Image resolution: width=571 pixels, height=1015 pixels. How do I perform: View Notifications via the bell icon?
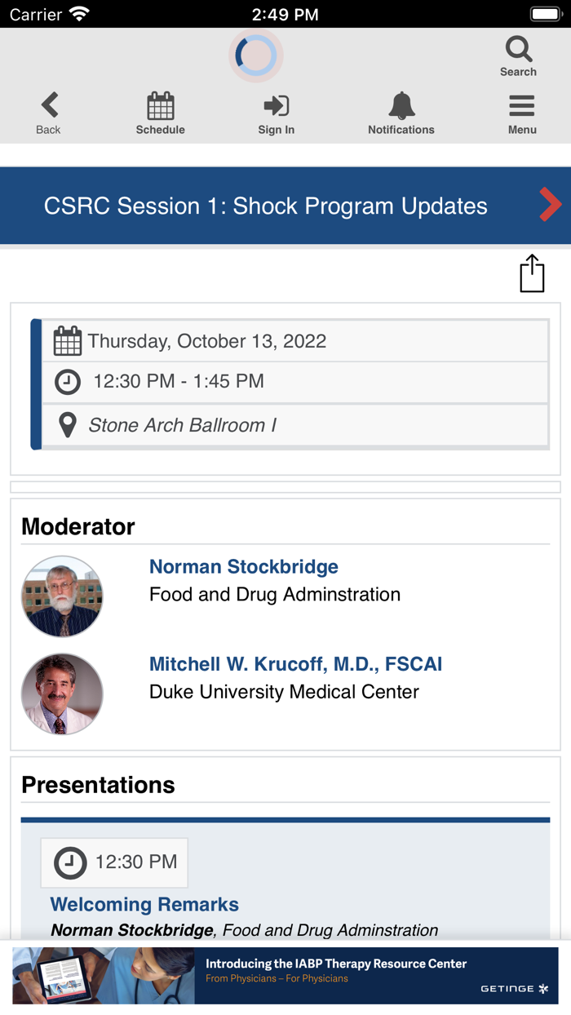pos(401,107)
